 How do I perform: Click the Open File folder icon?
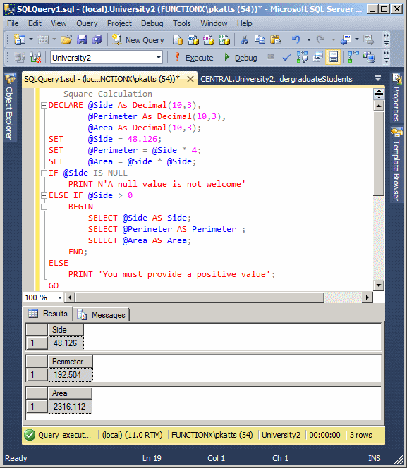coord(66,39)
